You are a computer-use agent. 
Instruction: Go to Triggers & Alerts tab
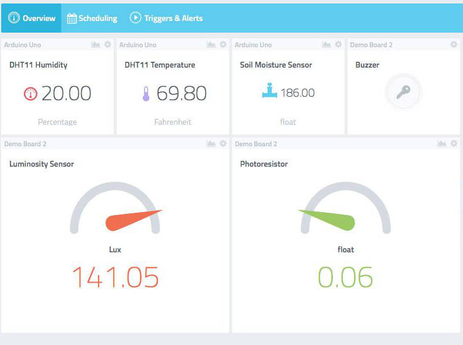pyautogui.click(x=166, y=18)
